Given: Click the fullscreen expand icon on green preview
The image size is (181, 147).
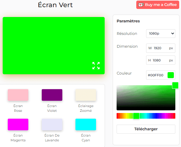Looking at the screenshot, I should (96, 66).
